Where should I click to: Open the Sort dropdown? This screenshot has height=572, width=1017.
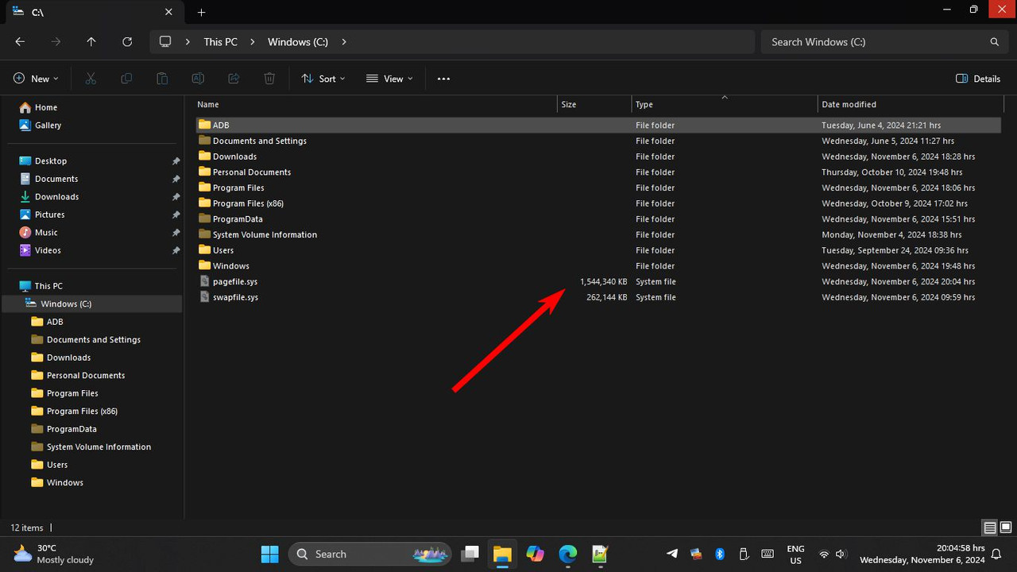(x=323, y=79)
